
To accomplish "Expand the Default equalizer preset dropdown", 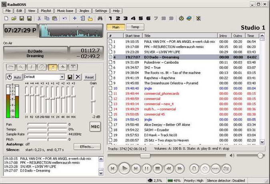I will pos(62,77).
